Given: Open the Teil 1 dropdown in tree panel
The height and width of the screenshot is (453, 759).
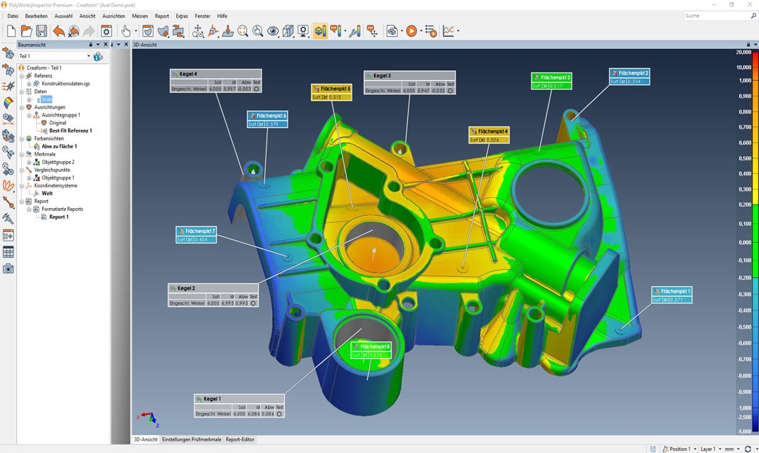Looking at the screenshot, I should click(x=89, y=56).
